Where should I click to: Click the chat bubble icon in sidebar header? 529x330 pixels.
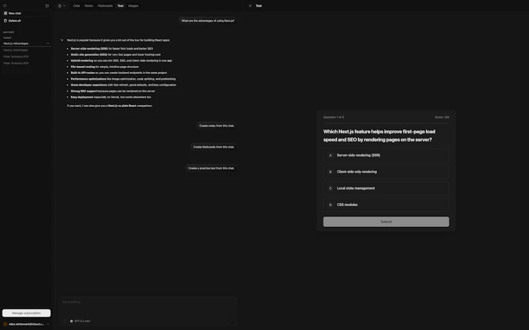pos(5,6)
